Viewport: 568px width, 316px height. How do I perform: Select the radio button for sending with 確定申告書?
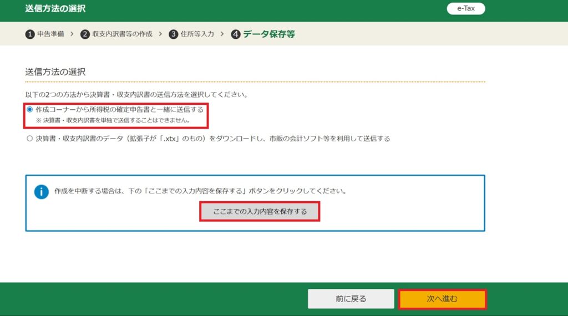click(x=30, y=110)
